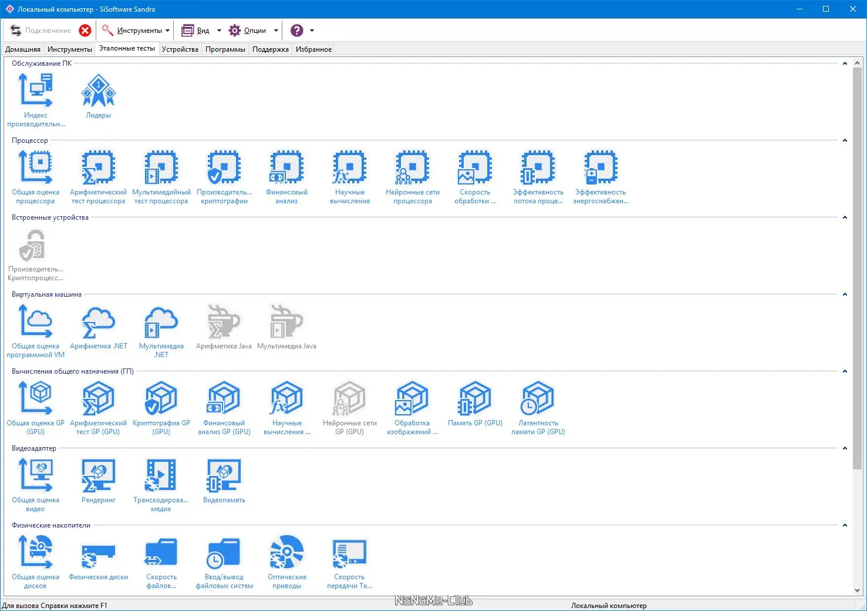
Task: Launch Нейронные сети процессора test
Action: click(413, 177)
